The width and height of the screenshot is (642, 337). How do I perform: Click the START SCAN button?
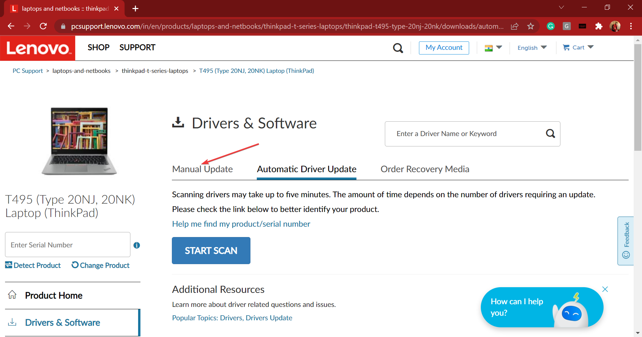(x=211, y=250)
